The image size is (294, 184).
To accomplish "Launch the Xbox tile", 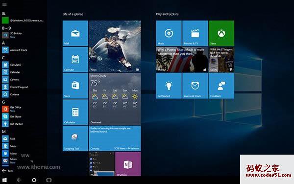I will pos(221,33).
